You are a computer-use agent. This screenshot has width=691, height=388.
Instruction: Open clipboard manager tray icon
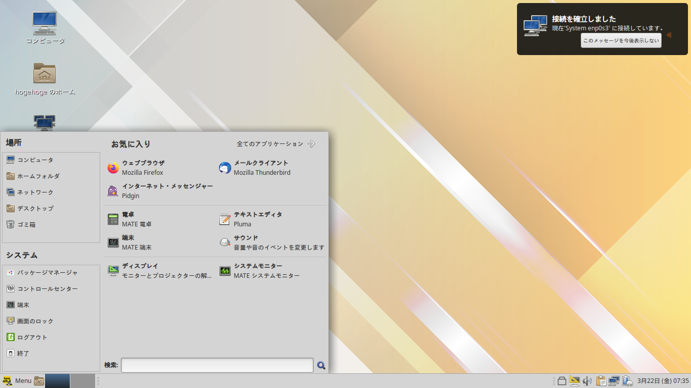click(x=601, y=381)
